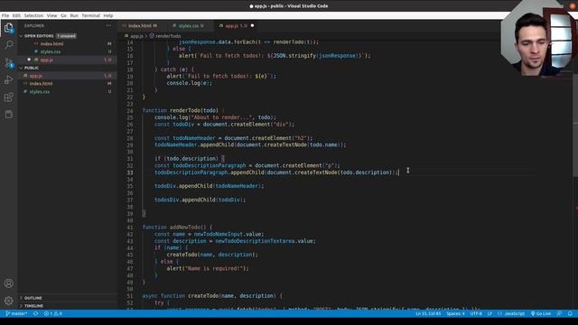
Task: Click the Explorer panel more actions ellipsis
Action: (x=108, y=26)
